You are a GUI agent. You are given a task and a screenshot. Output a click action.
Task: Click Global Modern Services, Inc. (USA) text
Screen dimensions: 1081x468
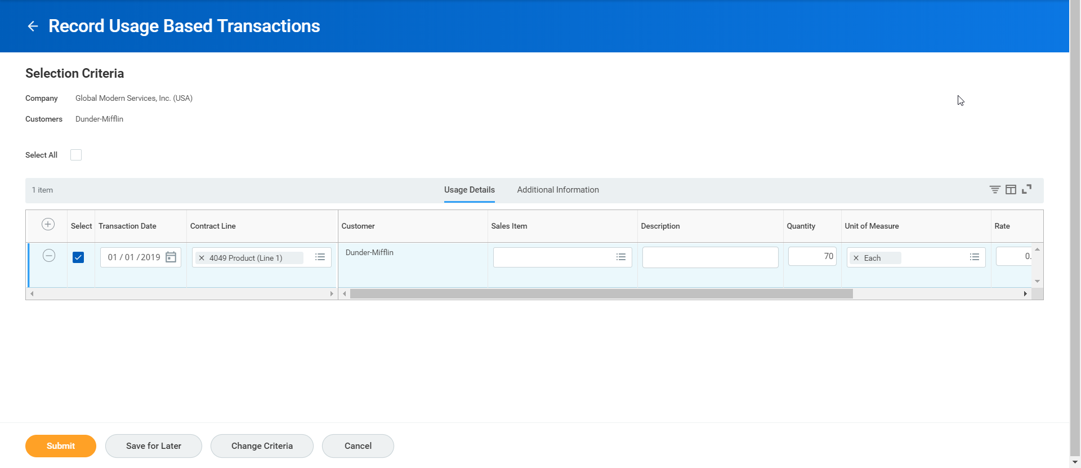point(134,98)
